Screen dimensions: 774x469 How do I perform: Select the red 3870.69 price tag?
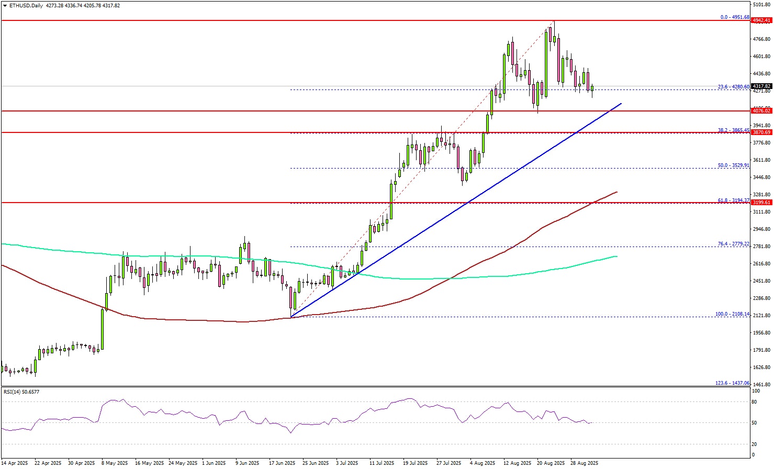[761, 133]
